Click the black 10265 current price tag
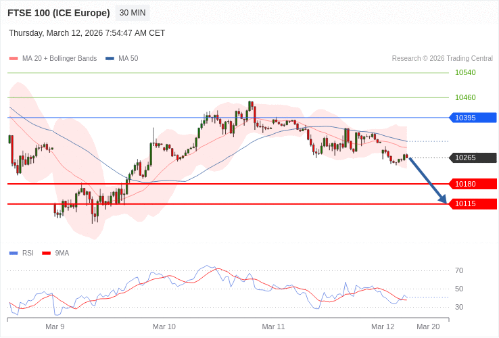The height and width of the screenshot is (338, 499). [473, 158]
